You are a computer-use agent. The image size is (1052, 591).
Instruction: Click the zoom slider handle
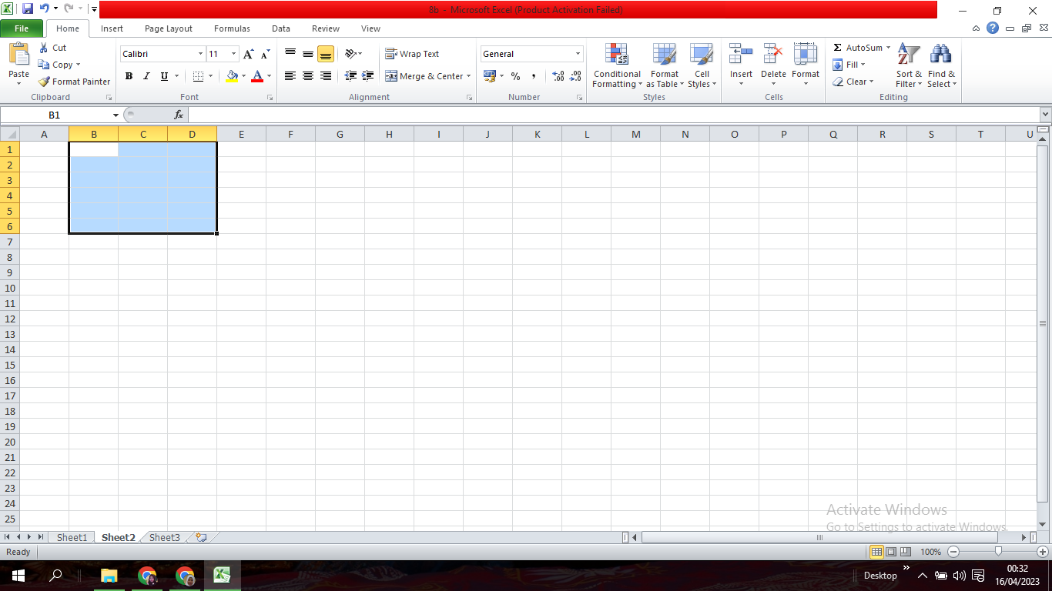998,552
